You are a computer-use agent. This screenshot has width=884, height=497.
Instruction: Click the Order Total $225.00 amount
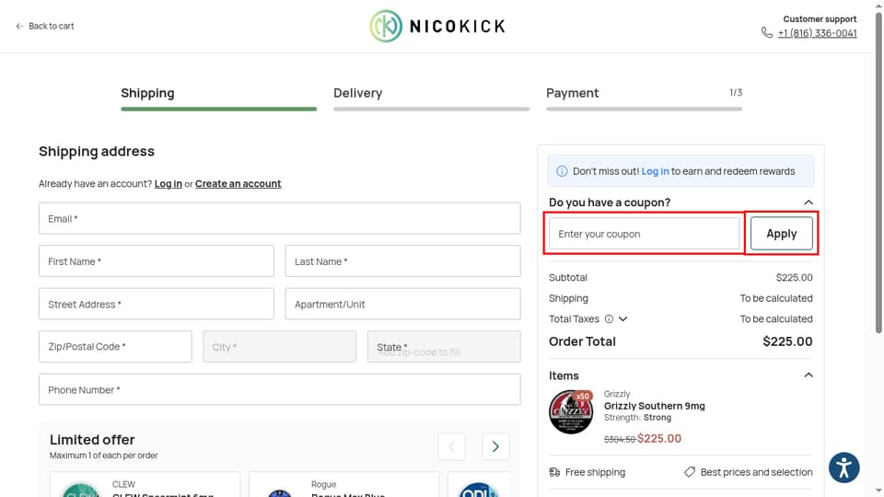click(x=787, y=341)
